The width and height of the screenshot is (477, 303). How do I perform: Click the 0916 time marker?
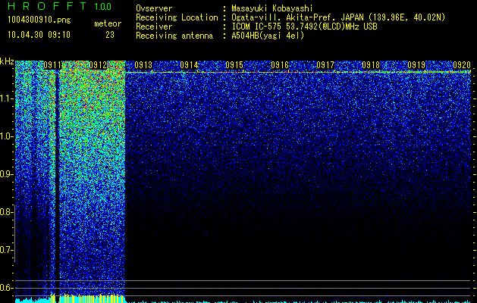click(280, 65)
